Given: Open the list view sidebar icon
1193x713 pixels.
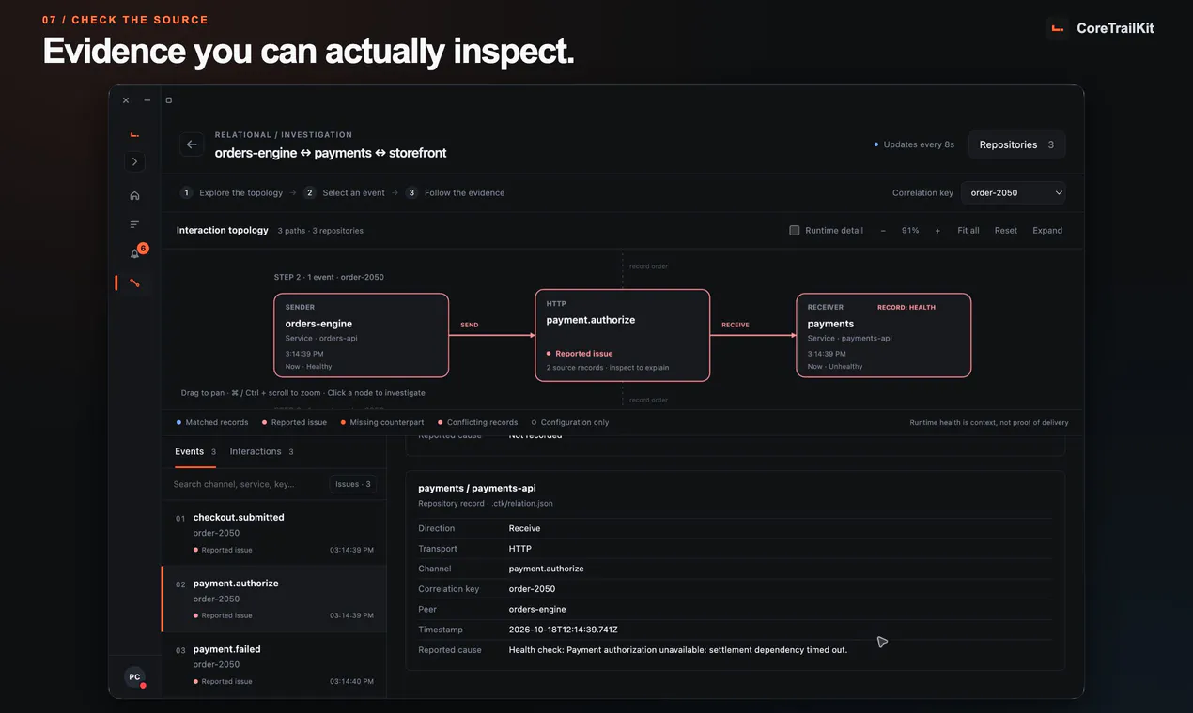Looking at the screenshot, I should point(134,224).
